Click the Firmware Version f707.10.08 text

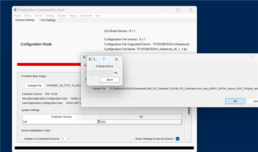[x=40, y=94]
